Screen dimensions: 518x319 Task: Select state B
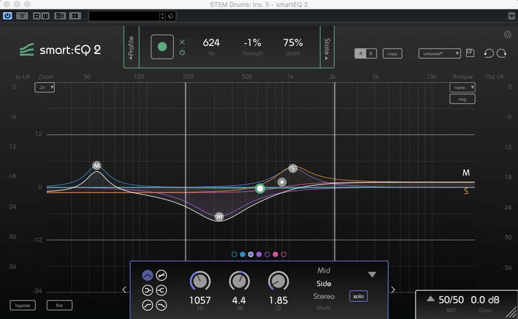pyautogui.click(x=371, y=53)
